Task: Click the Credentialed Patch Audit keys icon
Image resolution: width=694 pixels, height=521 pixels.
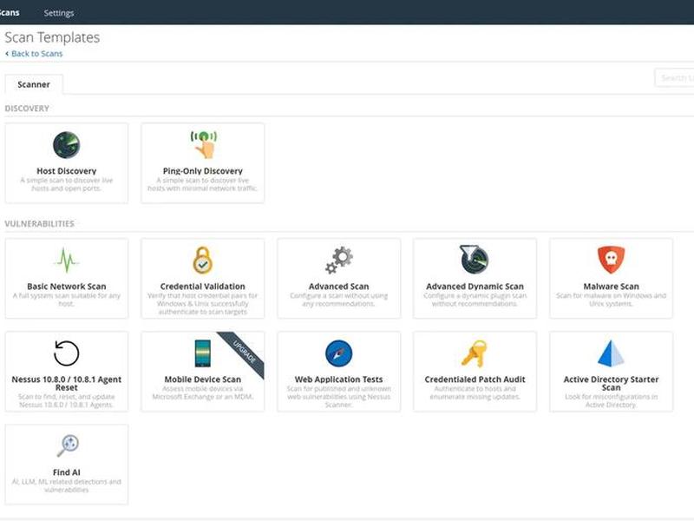Action: (474, 353)
